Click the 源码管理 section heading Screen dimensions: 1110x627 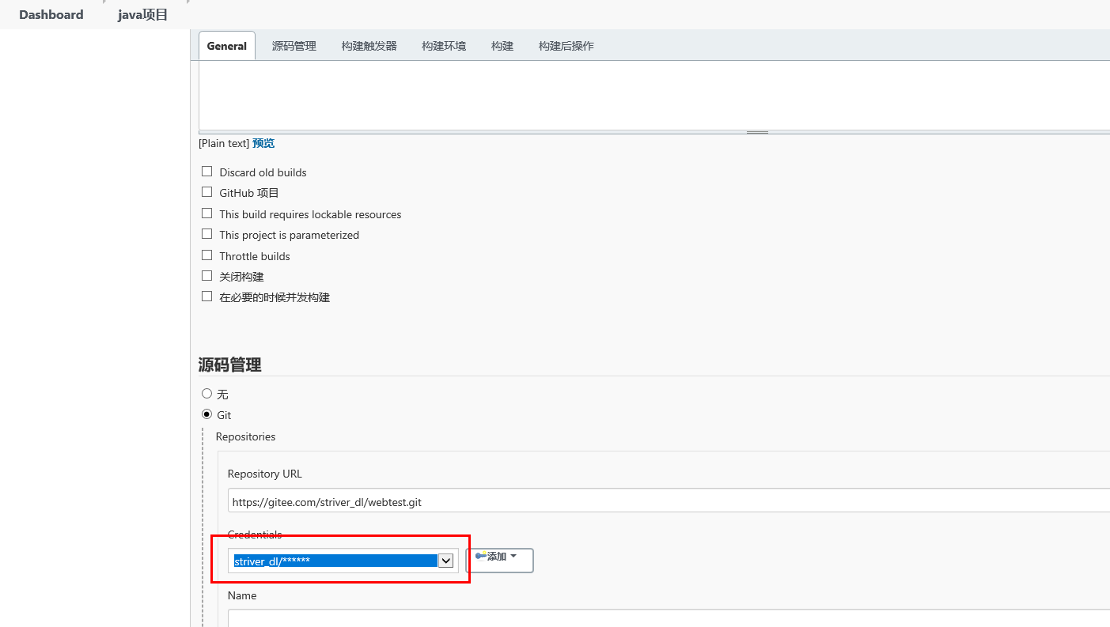coord(229,364)
